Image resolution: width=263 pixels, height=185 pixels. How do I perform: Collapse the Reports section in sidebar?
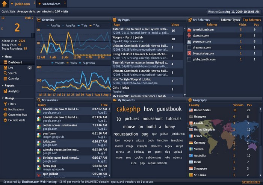pyautogui.click(x=3, y=85)
